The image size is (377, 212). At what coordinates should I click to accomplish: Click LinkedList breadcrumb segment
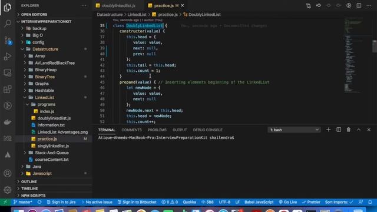pos(137,14)
